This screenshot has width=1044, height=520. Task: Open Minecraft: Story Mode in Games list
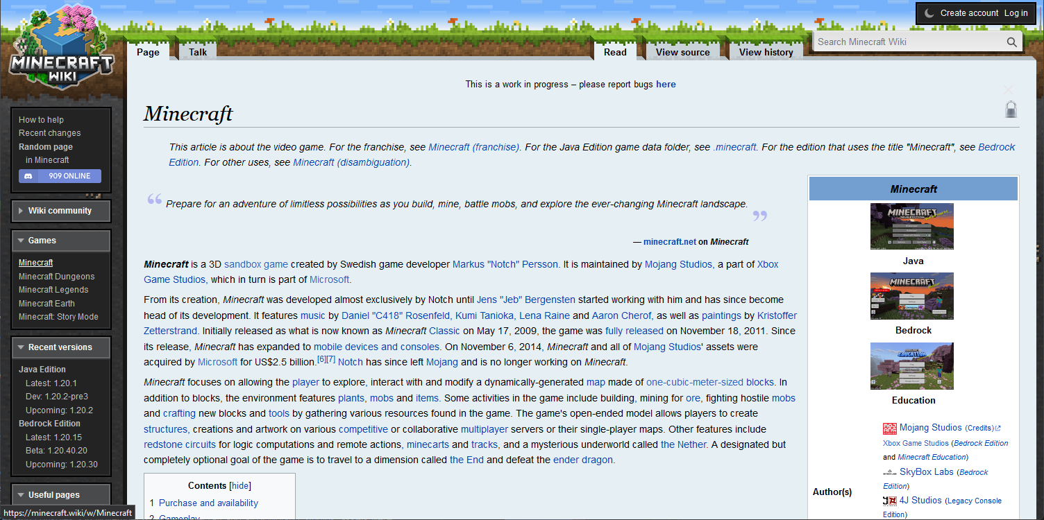tap(59, 317)
